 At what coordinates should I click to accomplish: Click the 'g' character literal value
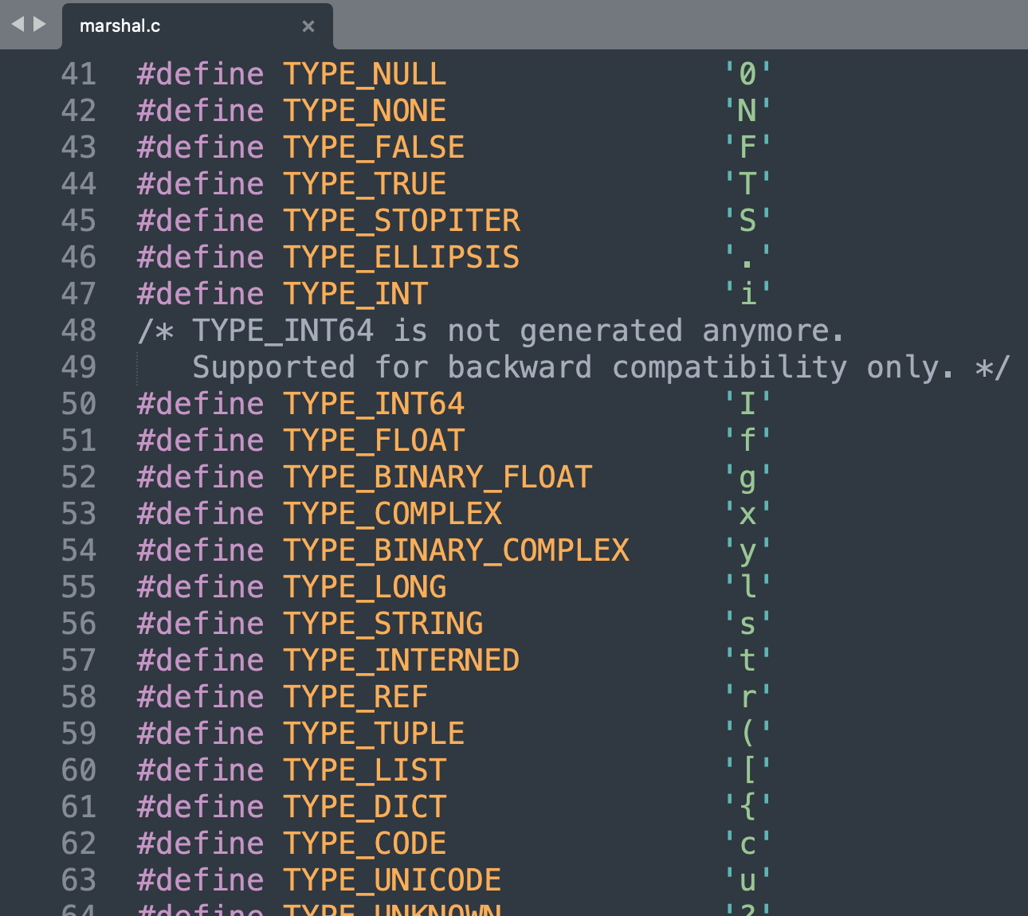click(x=747, y=477)
